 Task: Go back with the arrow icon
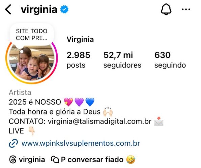click(x=8, y=9)
